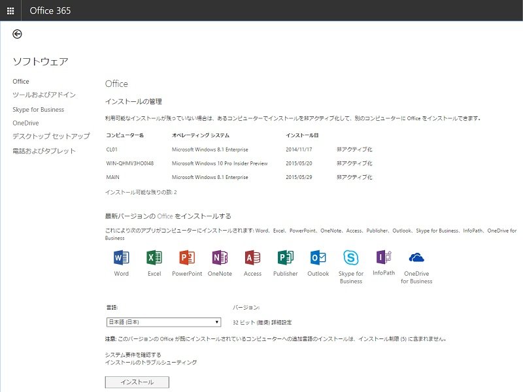Viewport: 523px width, 392px height.
Task: Deactivate the CL01 computer install
Action: click(354, 150)
